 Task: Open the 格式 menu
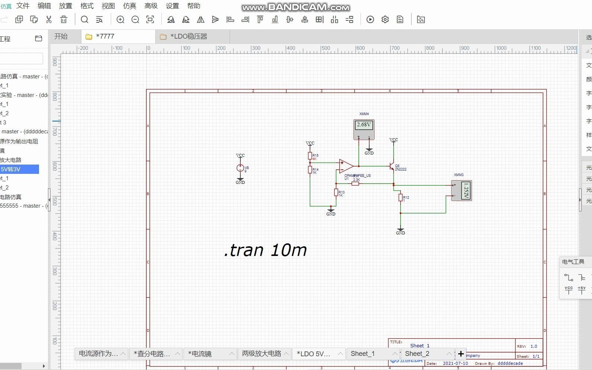87,6
